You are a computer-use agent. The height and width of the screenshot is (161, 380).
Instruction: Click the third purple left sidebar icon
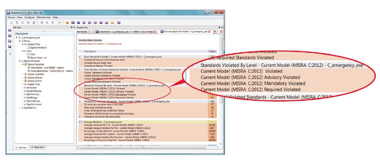[x=10, y=41]
